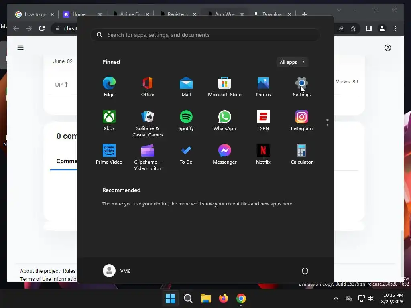This screenshot has width=411, height=308.
Task: Click the UP vote link on page
Action: [61, 85]
